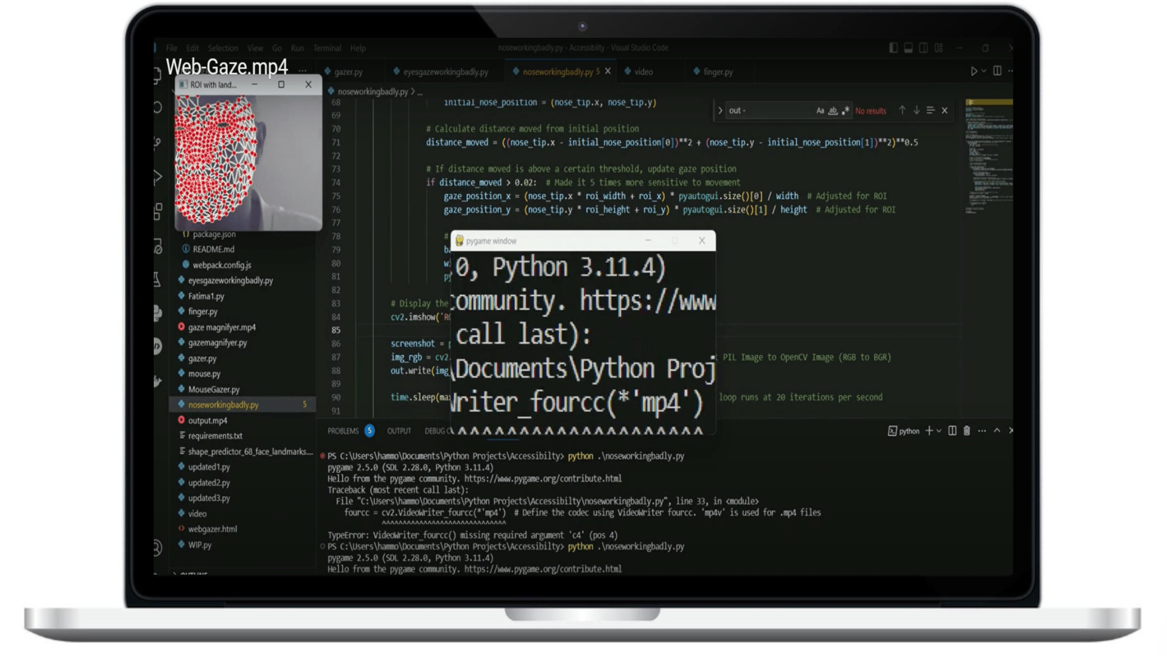Enable whole word matching in search
The height and width of the screenshot is (656, 1167).
coord(832,111)
